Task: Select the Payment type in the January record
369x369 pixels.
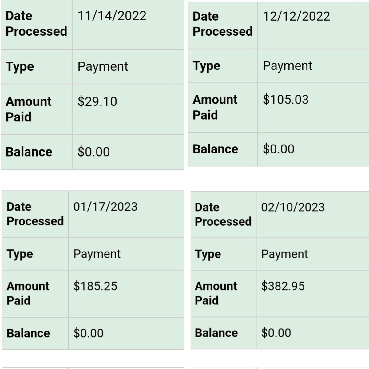Action: click(97, 254)
